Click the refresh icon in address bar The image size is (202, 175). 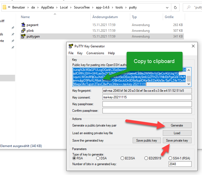click(175, 7)
